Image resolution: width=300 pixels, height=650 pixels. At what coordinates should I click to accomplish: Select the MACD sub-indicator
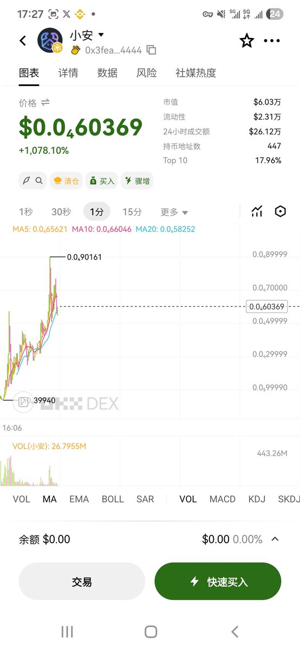223,499
